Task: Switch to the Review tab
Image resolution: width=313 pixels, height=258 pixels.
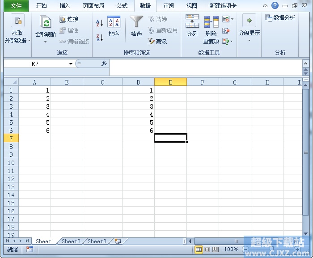Action: (x=169, y=6)
